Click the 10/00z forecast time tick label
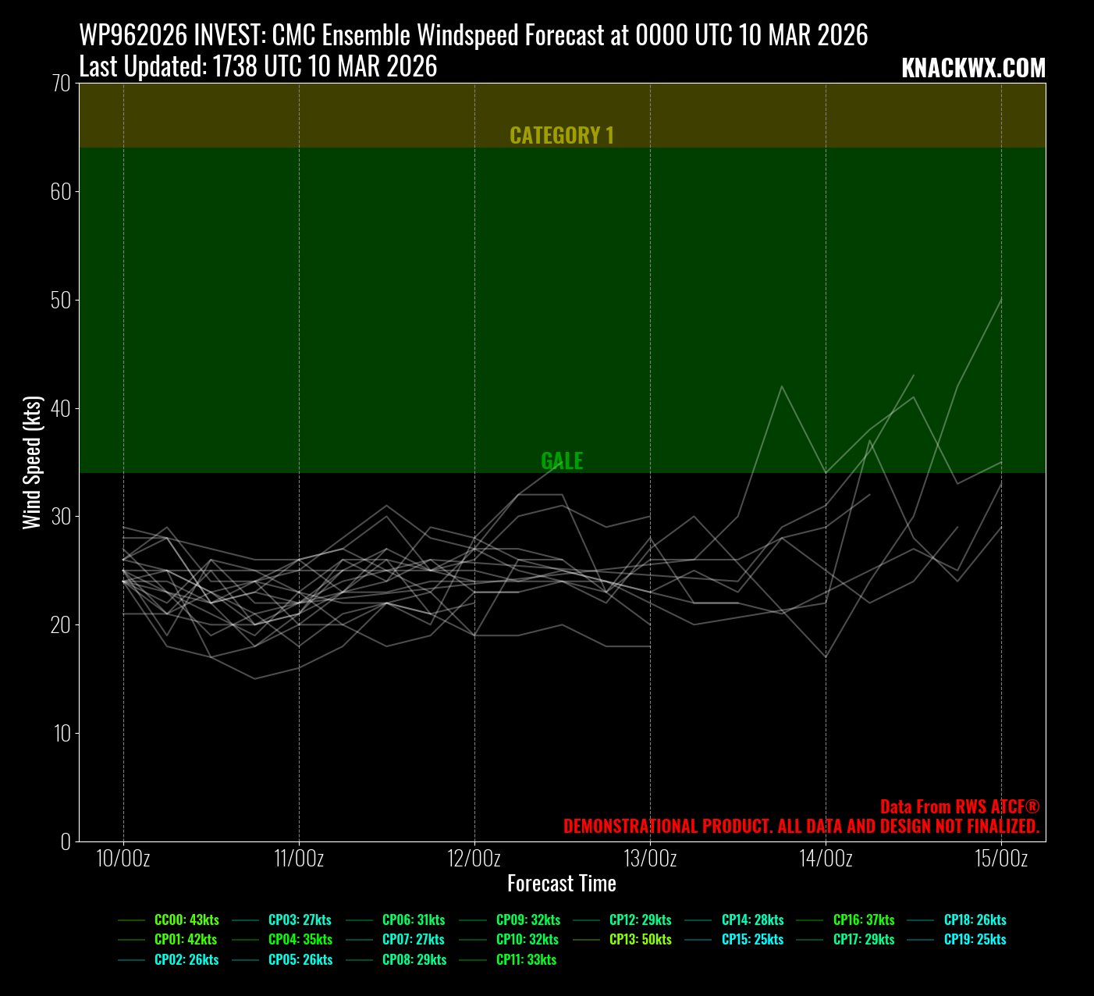This screenshot has width=1094, height=996. point(123,859)
